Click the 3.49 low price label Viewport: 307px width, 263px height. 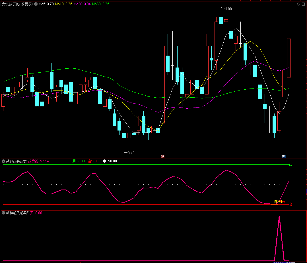point(131,153)
